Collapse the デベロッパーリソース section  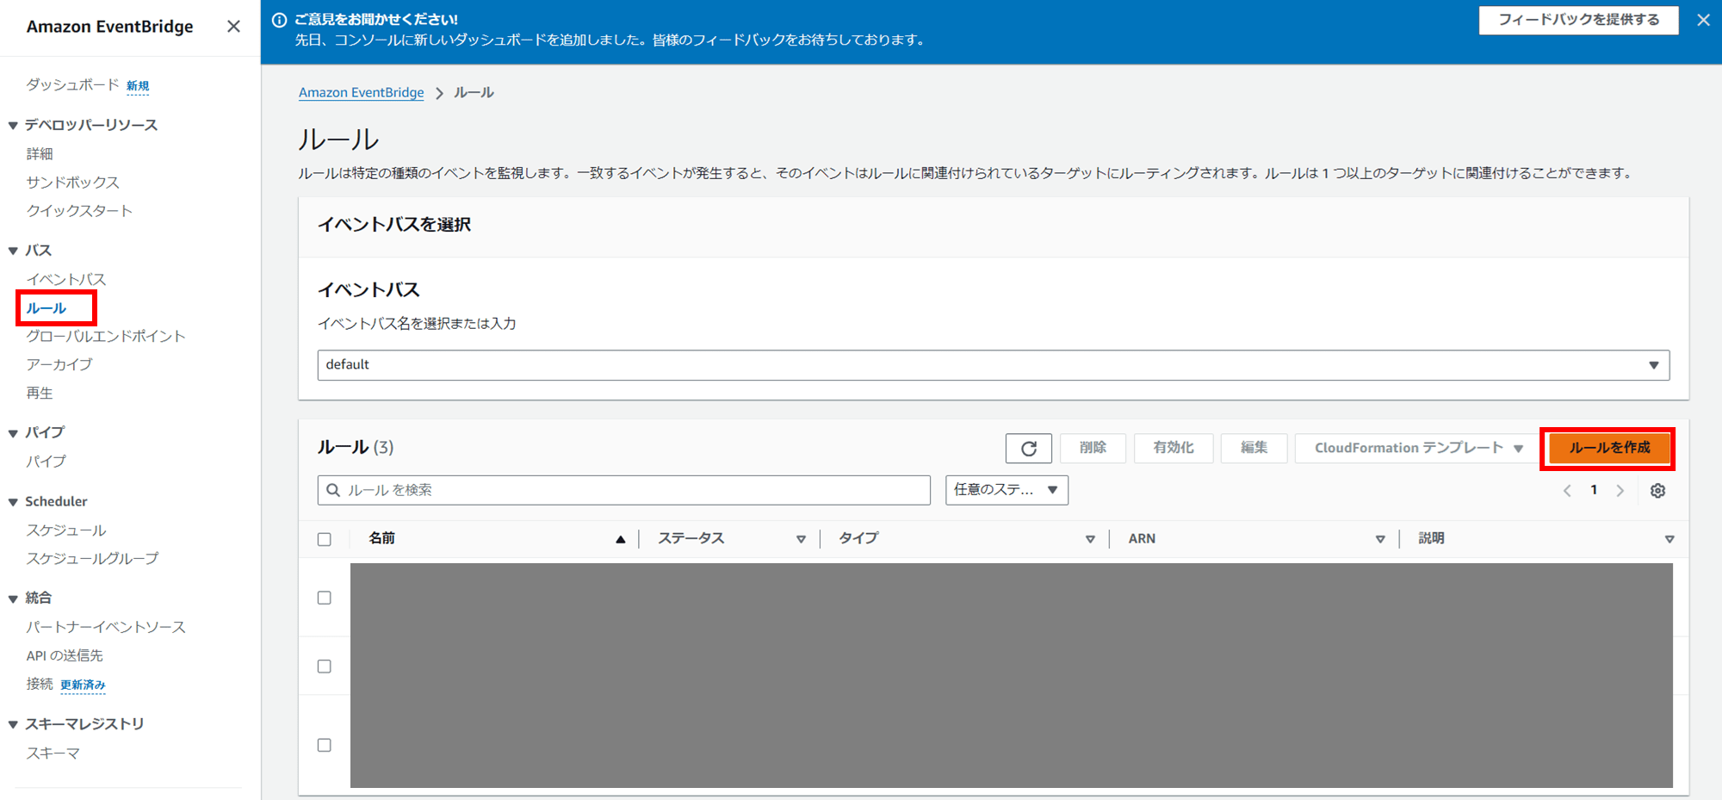click(13, 126)
